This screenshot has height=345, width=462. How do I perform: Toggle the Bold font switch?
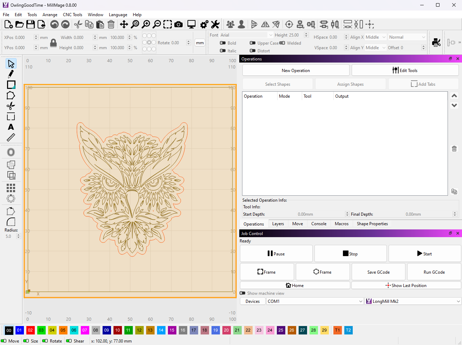223,43
